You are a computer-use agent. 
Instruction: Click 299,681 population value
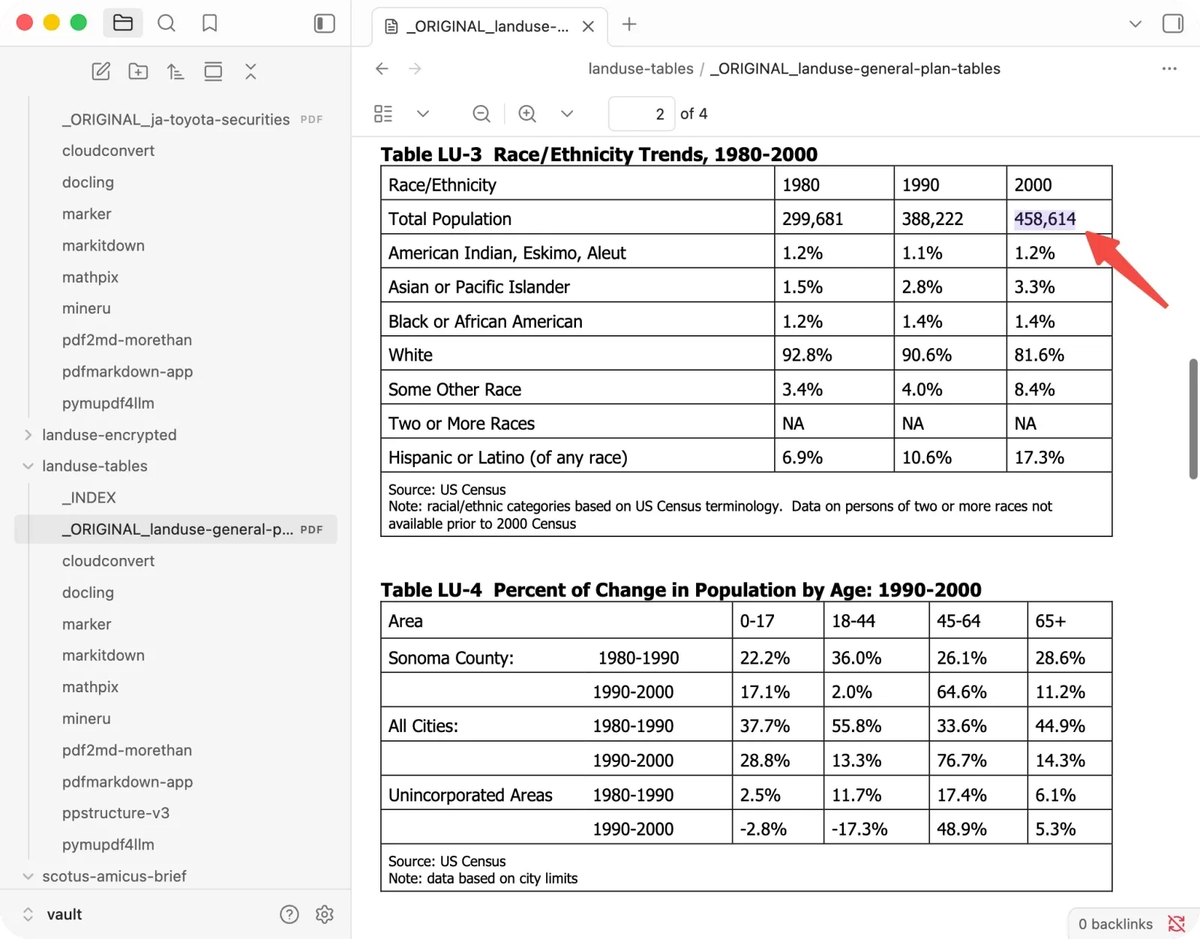(812, 219)
